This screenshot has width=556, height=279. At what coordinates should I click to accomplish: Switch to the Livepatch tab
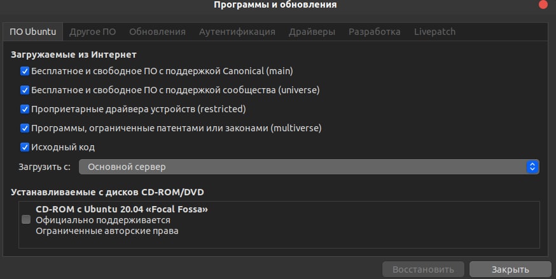434,32
